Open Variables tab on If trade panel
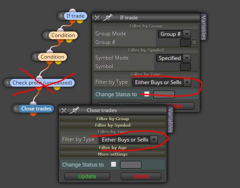Viewport: 240px width, 188px height. tap(203, 28)
